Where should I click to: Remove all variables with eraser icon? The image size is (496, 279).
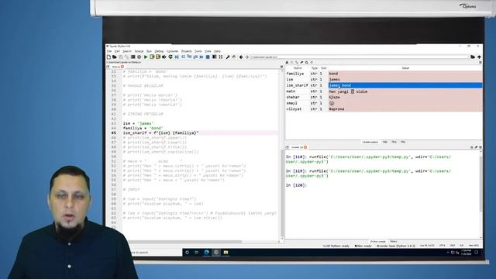point(301,63)
